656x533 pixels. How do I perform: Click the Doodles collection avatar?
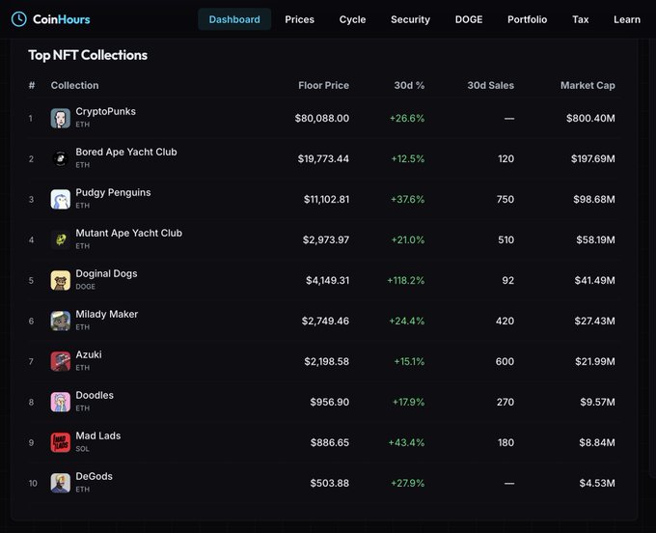60,402
